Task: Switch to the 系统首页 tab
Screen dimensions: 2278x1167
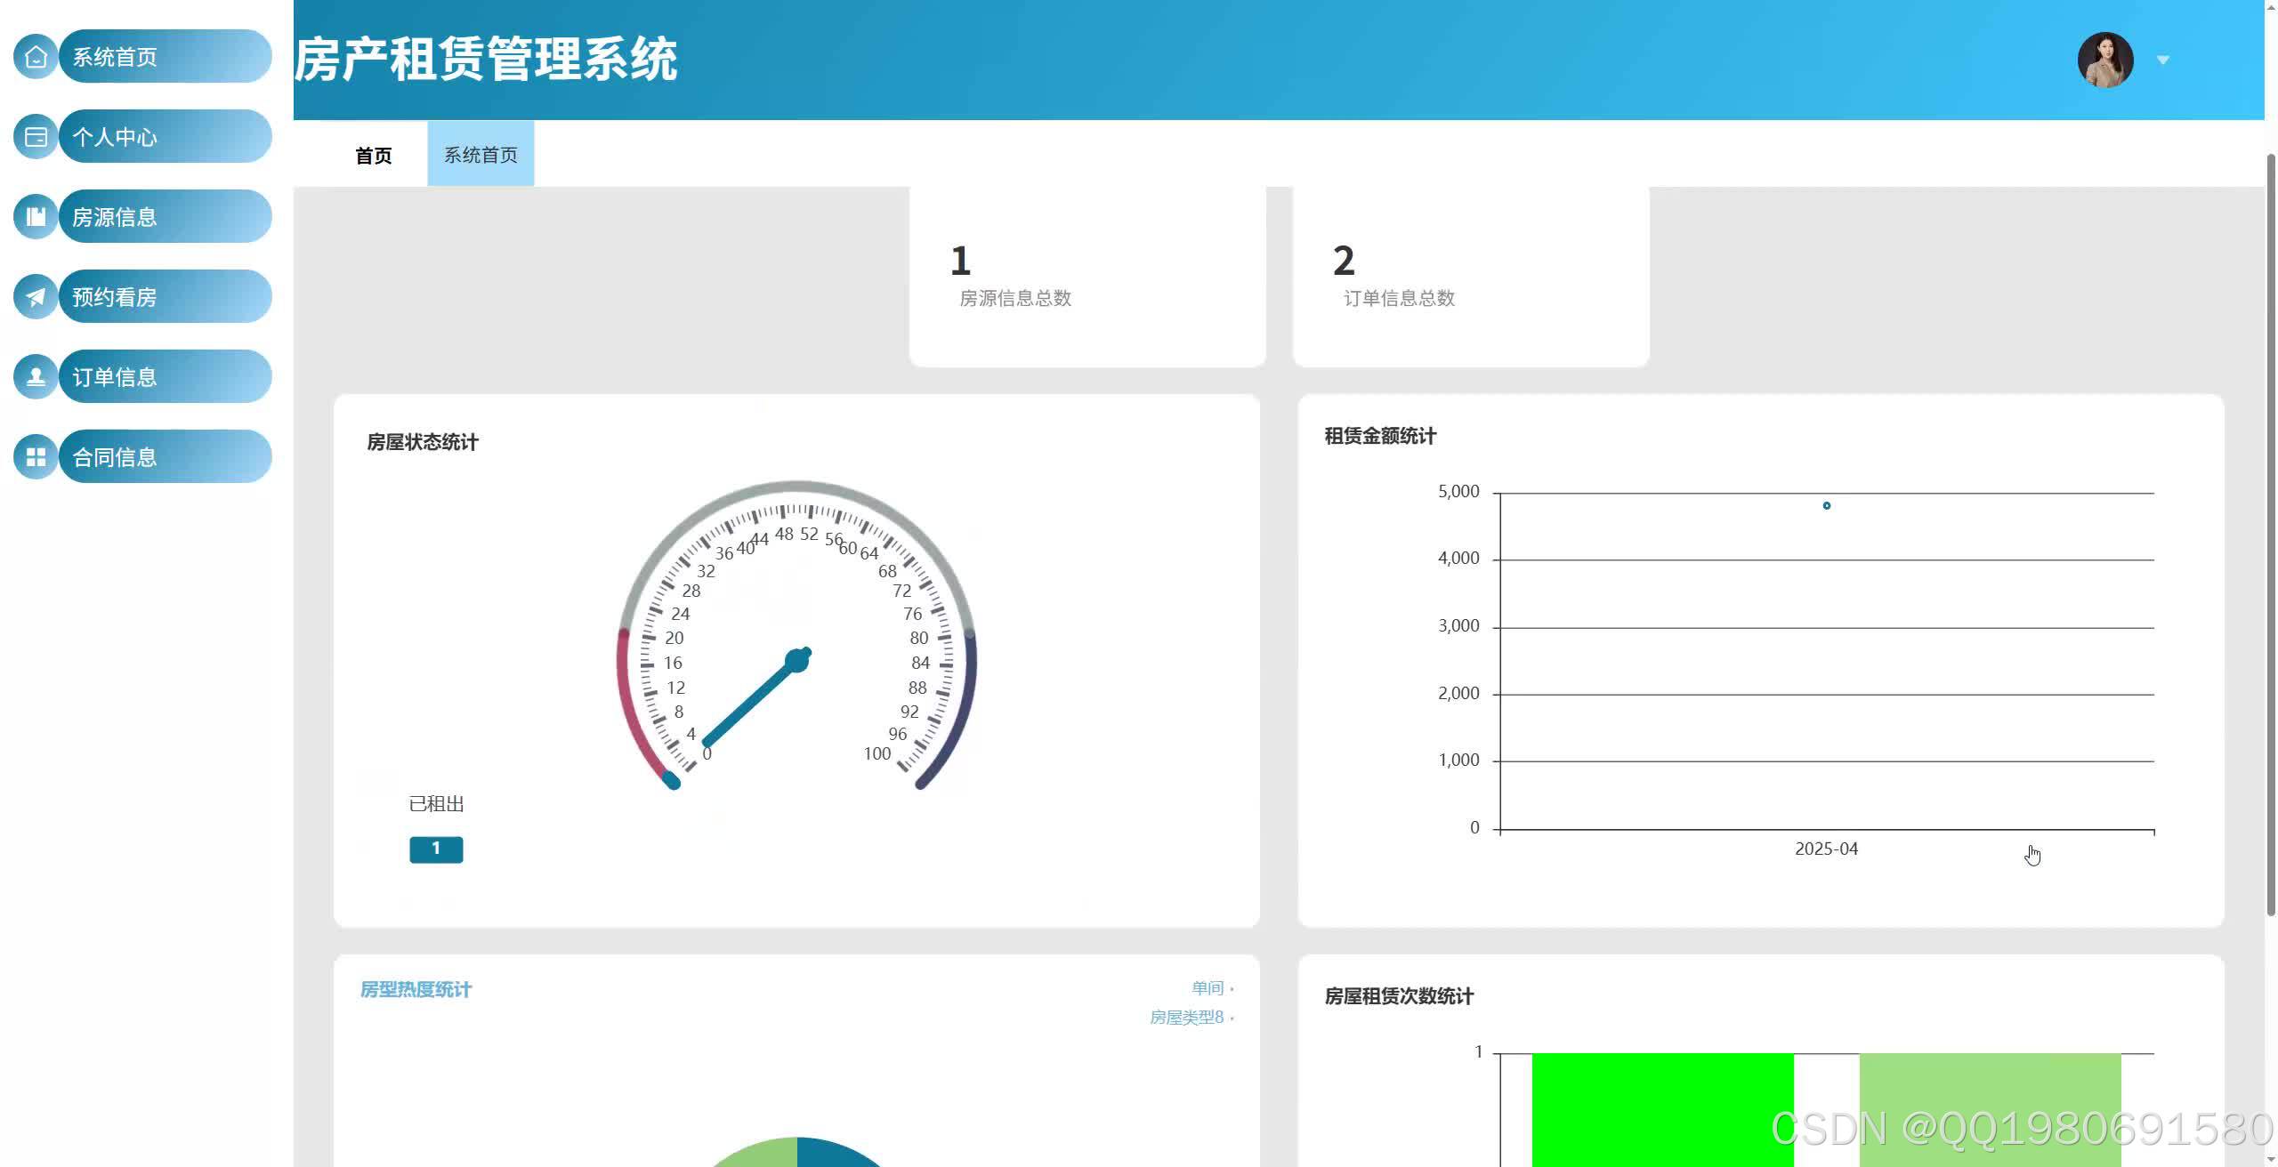Action: pos(481,155)
